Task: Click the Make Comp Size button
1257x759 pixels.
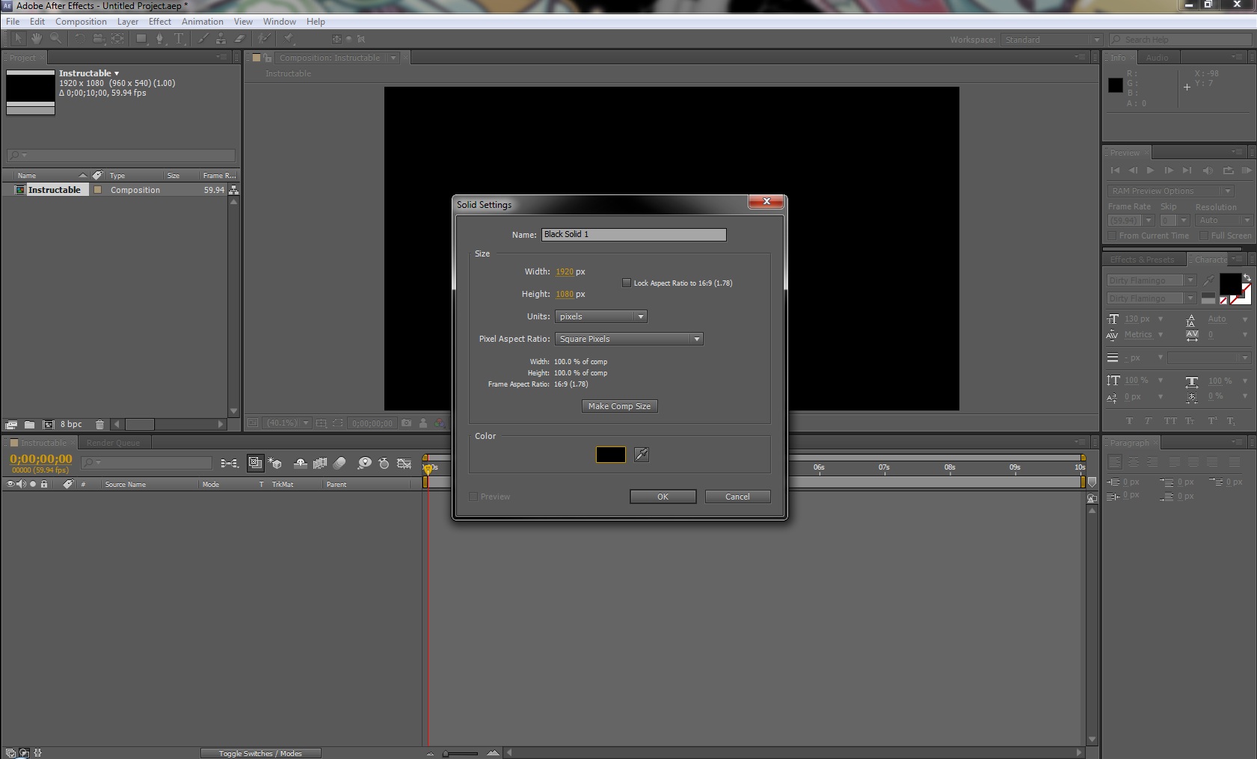Action: [x=619, y=406]
